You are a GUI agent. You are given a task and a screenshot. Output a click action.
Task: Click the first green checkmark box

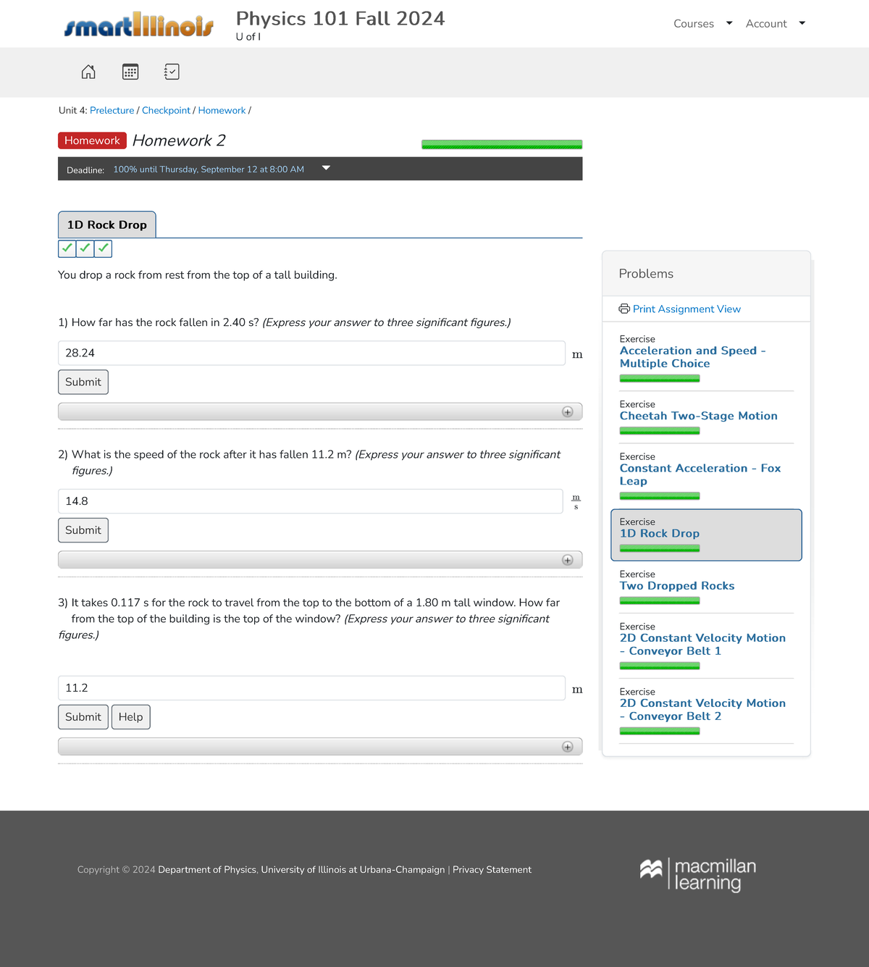coord(67,248)
